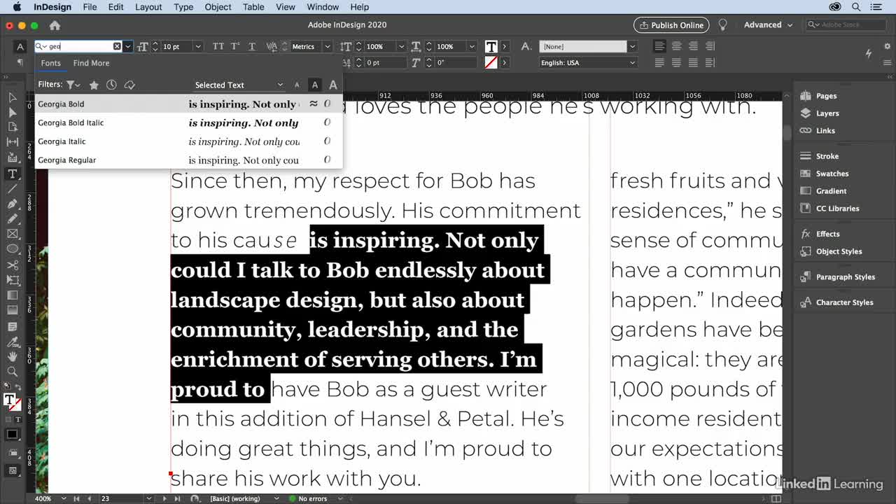The image size is (896, 504).
Task: Clear the font search field
Action: pos(117,46)
